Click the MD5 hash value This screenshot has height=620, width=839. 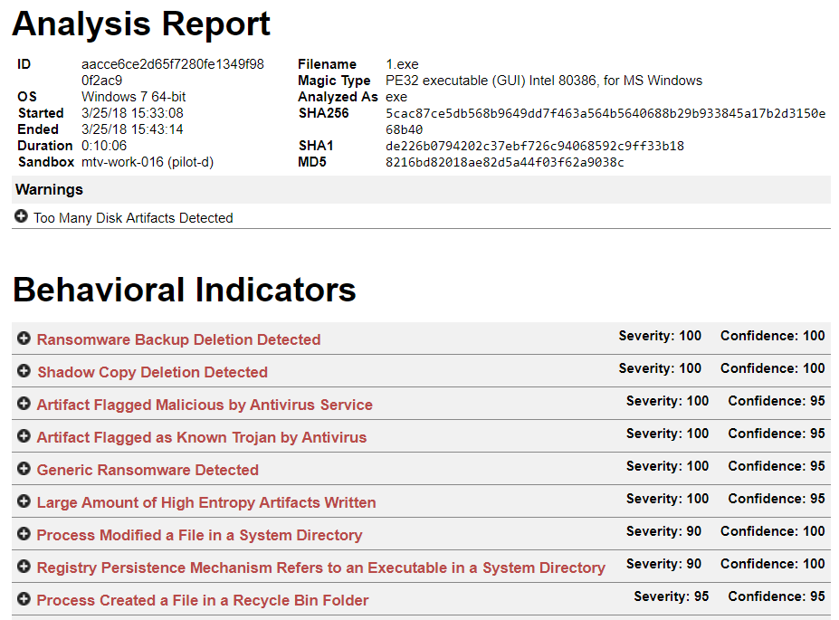click(x=504, y=163)
